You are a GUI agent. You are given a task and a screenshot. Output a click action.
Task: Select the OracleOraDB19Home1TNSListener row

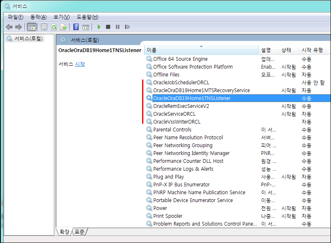(x=238, y=98)
